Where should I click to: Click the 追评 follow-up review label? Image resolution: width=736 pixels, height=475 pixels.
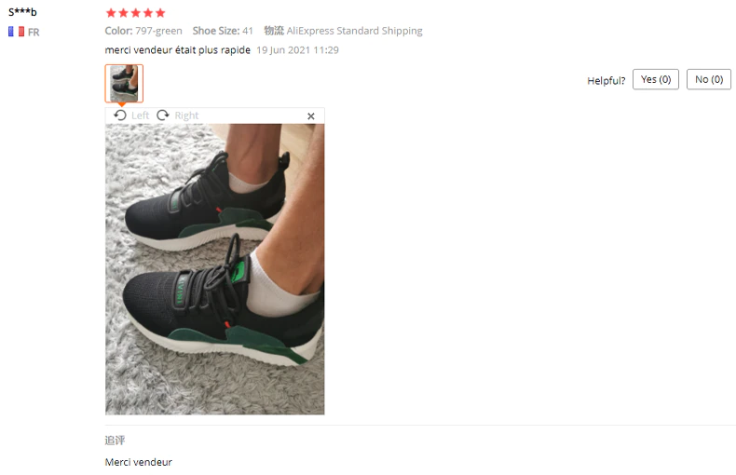[115, 441]
